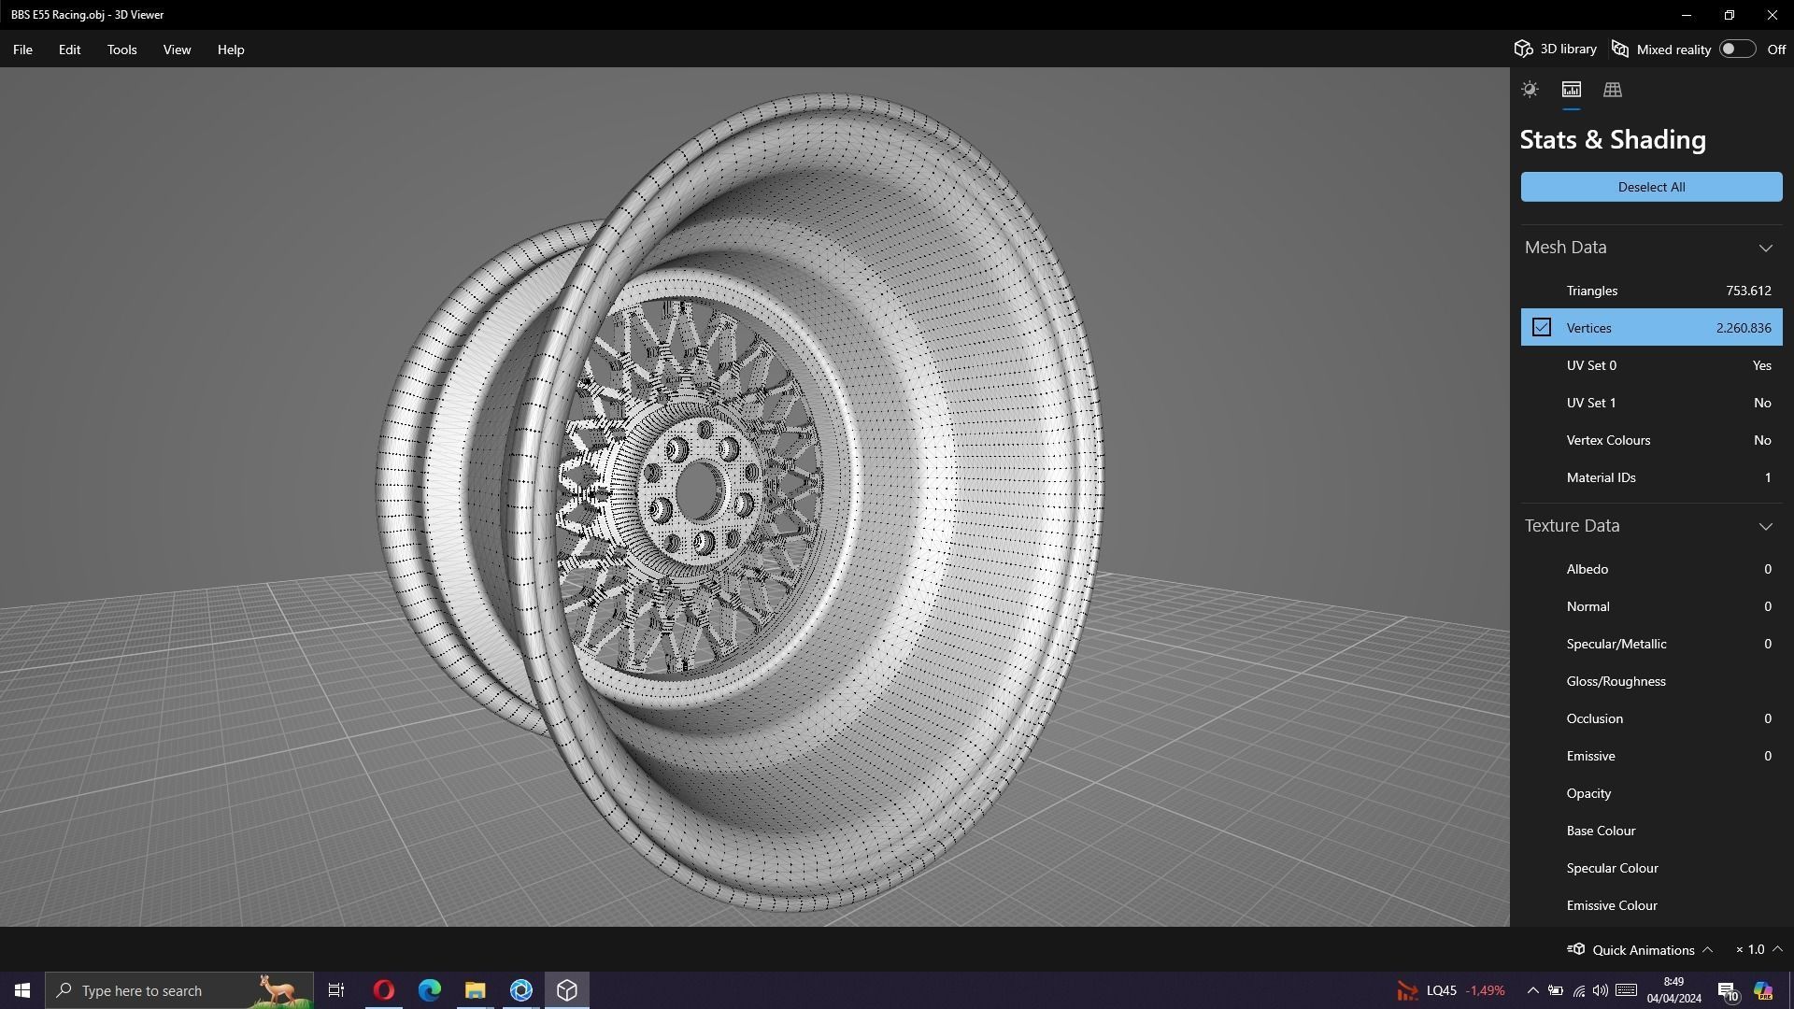Open the File menu
The height and width of the screenshot is (1009, 1794).
pos(22,50)
